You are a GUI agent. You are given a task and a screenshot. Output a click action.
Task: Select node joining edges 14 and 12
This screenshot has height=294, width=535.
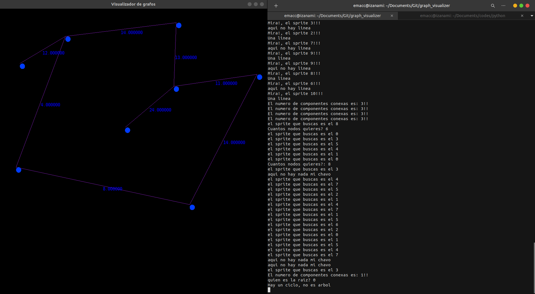coord(68,39)
